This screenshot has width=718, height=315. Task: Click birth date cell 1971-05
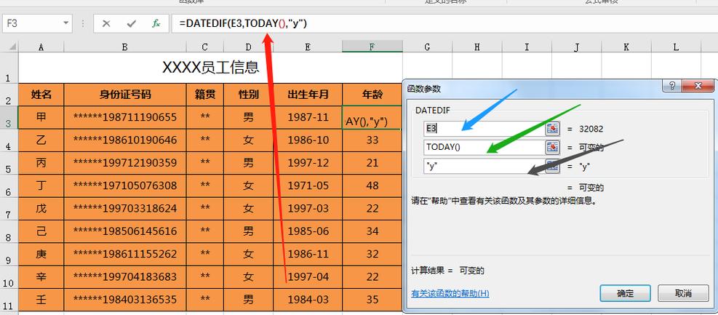coord(308,186)
